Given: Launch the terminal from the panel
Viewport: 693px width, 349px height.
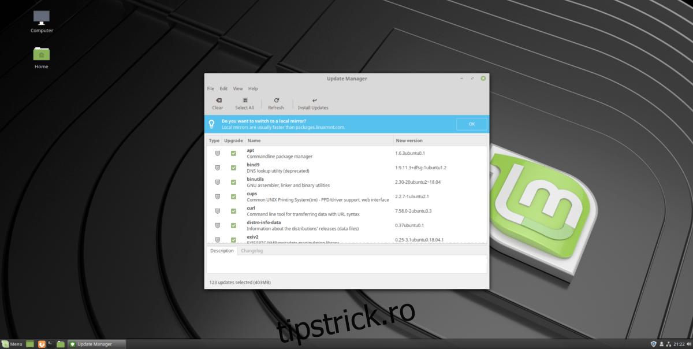Looking at the screenshot, I should pyautogui.click(x=51, y=344).
